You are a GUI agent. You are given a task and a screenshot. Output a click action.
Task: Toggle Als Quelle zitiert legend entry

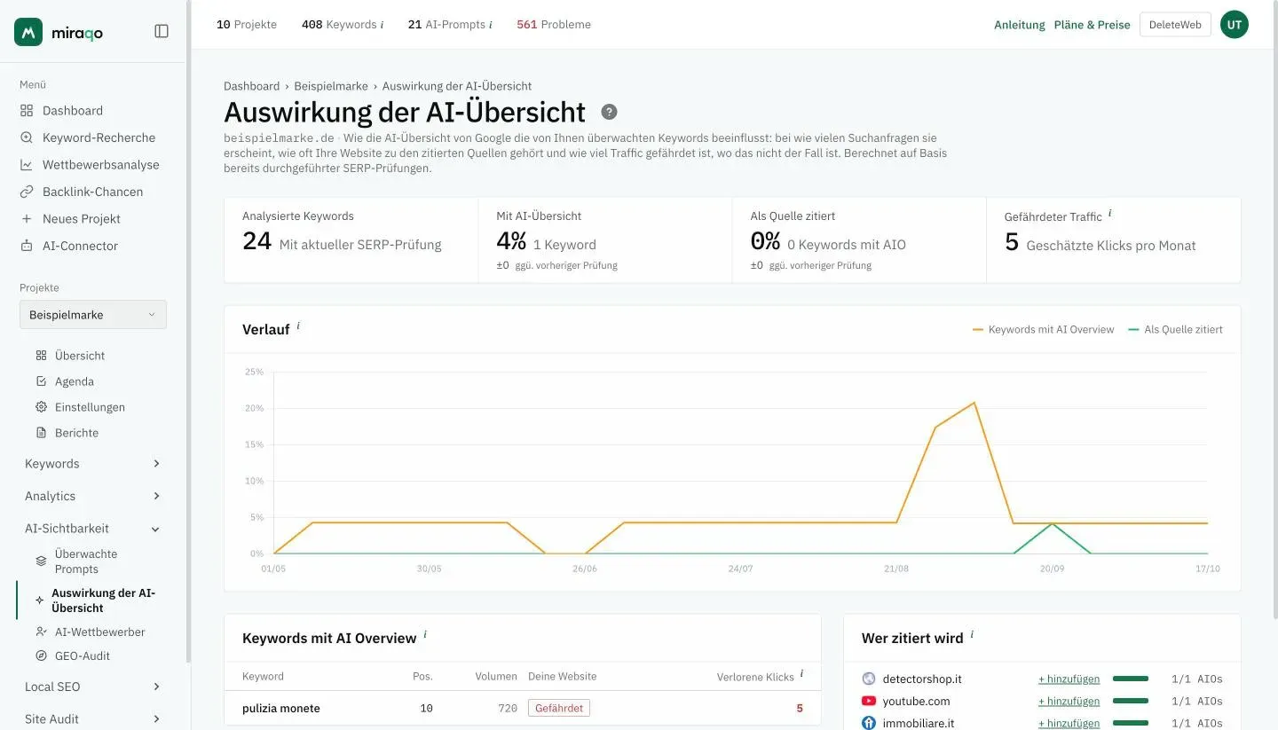click(1176, 329)
